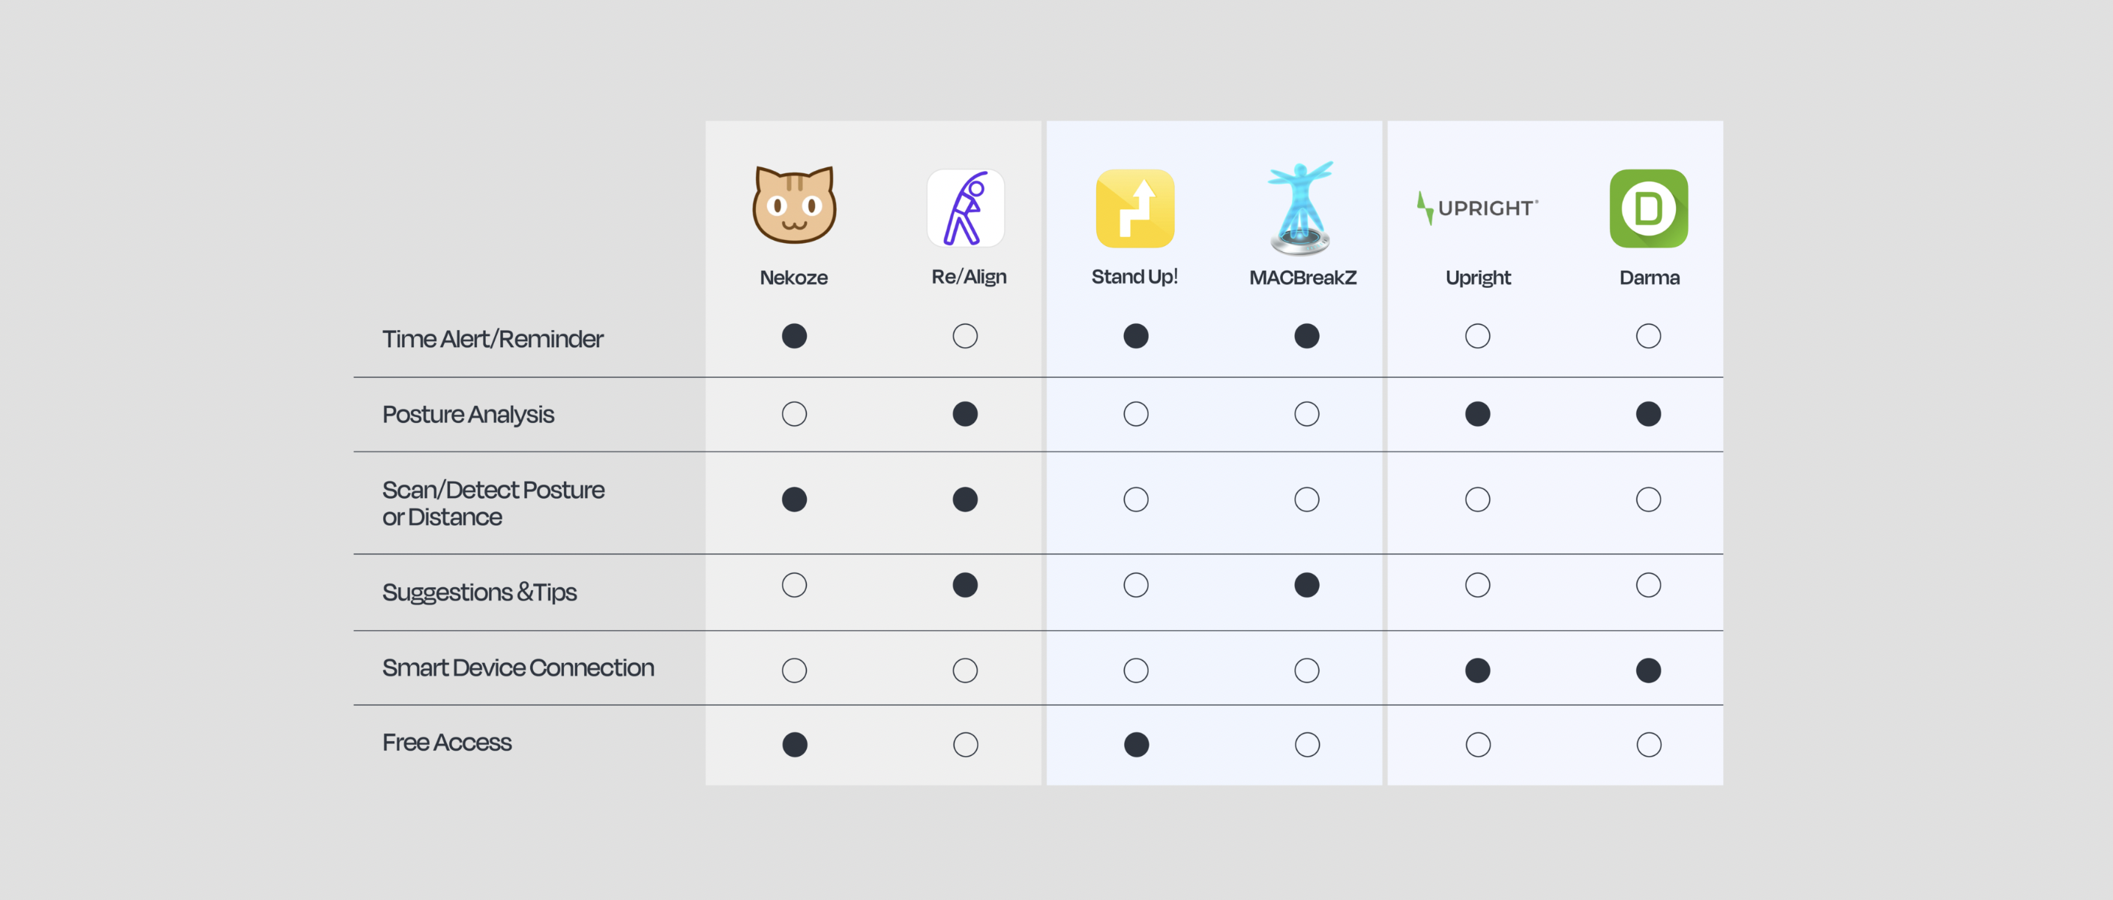
Task: Select the Stand Up! column name
Action: (x=1134, y=277)
